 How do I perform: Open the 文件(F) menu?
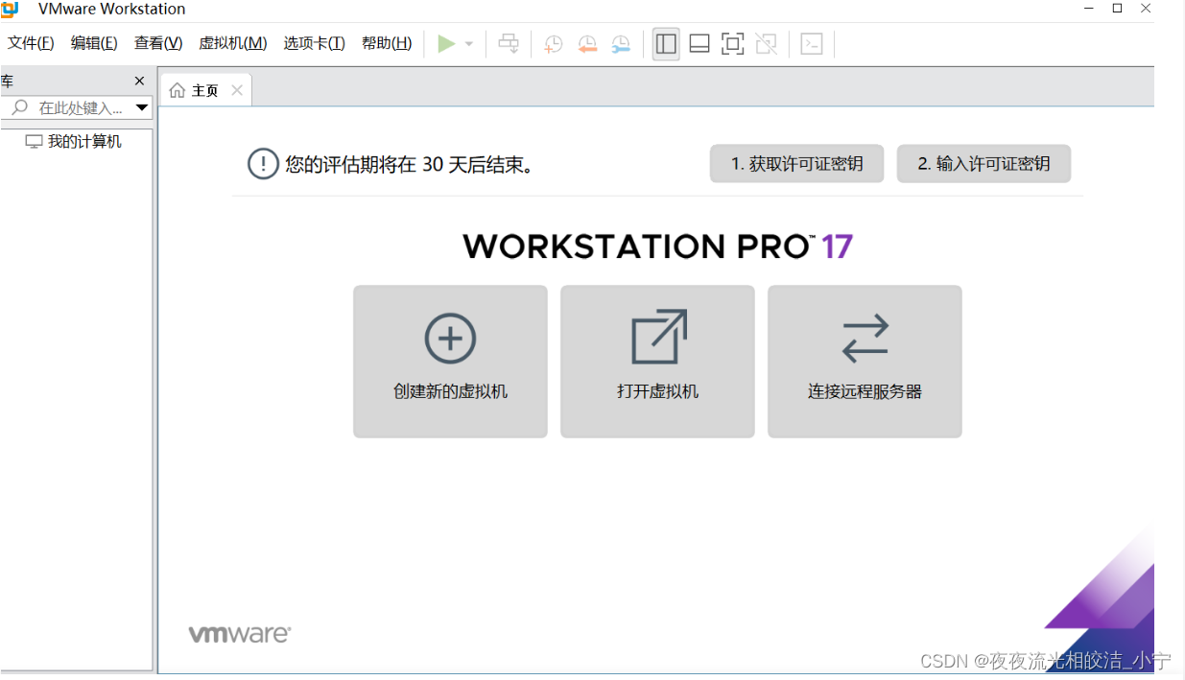click(x=31, y=43)
